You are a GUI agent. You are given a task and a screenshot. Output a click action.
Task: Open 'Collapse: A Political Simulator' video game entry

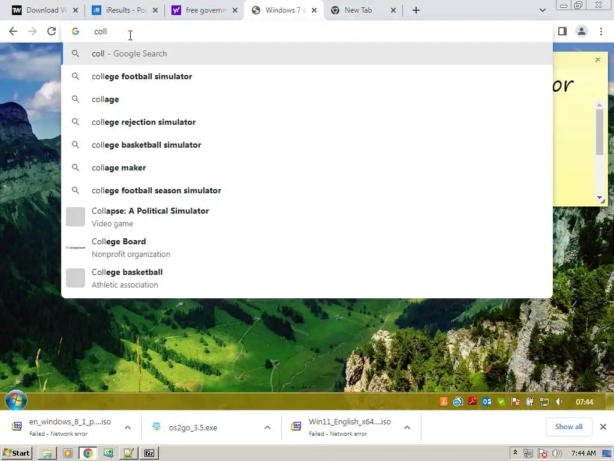click(x=307, y=217)
